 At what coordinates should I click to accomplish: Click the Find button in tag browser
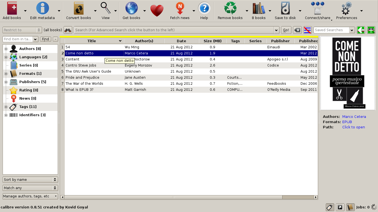[46, 39]
